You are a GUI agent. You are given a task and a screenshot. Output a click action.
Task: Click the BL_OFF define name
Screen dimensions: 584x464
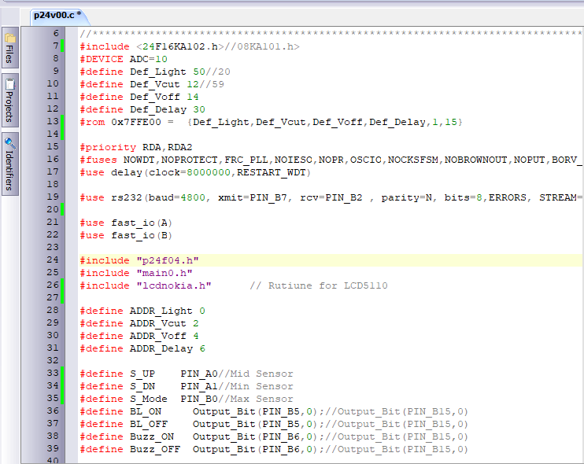149,425
